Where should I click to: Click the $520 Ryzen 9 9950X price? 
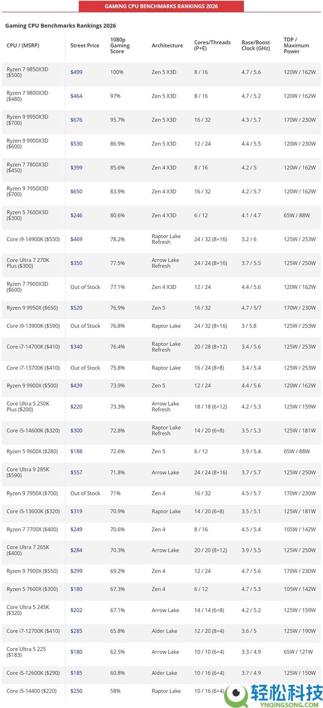click(x=76, y=308)
